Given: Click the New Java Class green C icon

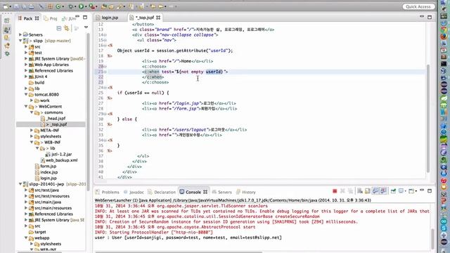Looking at the screenshot, I should (x=58, y=6).
